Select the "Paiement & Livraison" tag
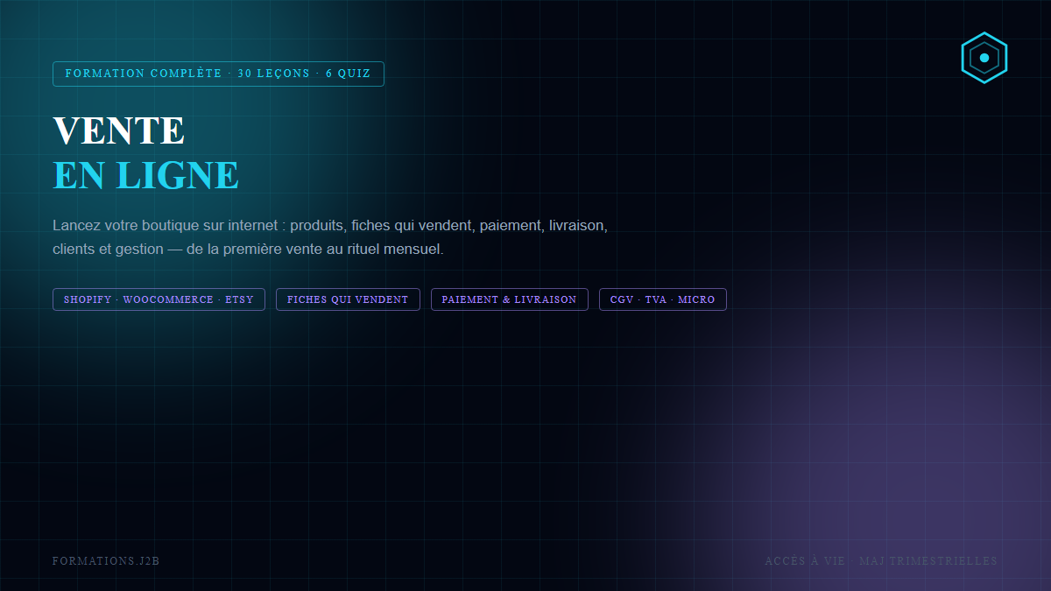Viewport: 1051px width, 591px height. (509, 299)
